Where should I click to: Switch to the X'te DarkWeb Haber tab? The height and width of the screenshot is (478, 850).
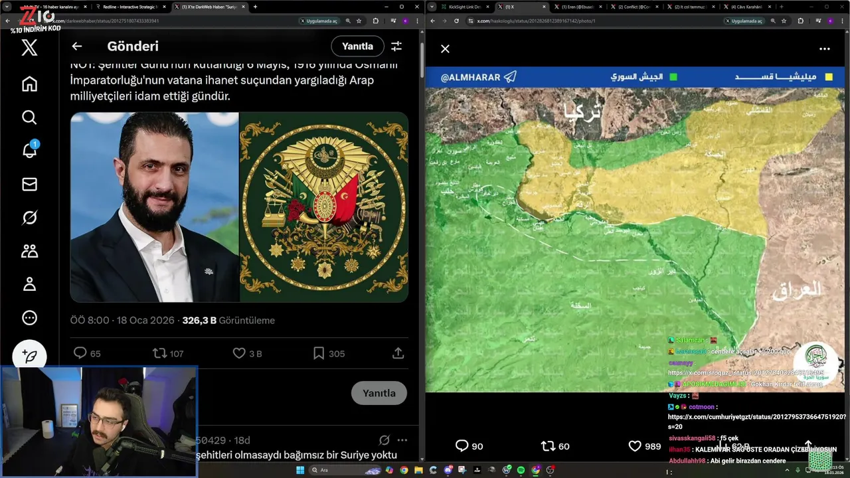209,7
